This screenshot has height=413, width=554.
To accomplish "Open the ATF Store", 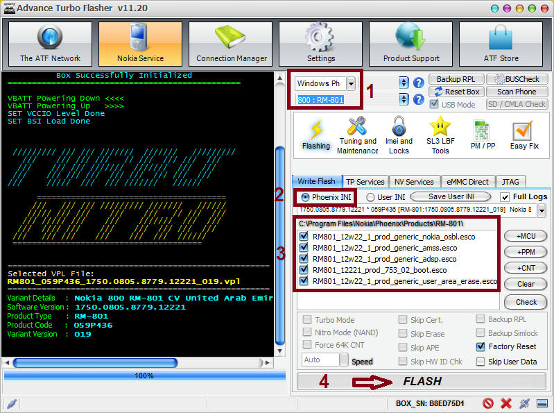I will 501,44.
